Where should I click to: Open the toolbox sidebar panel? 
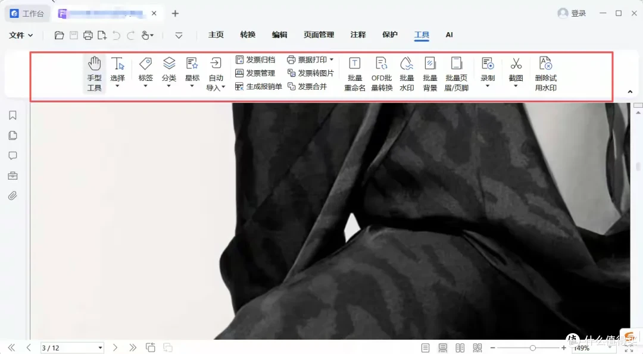13,176
